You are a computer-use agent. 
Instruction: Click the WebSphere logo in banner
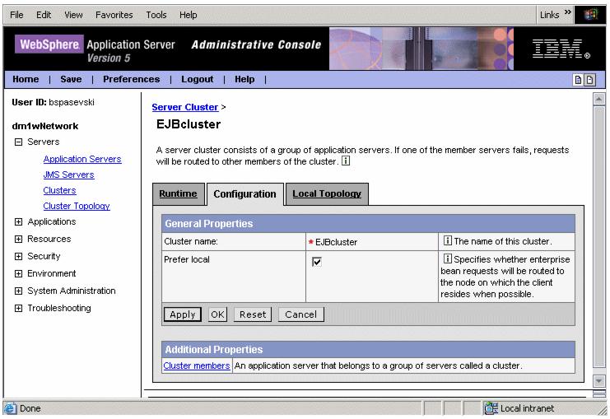pos(49,44)
